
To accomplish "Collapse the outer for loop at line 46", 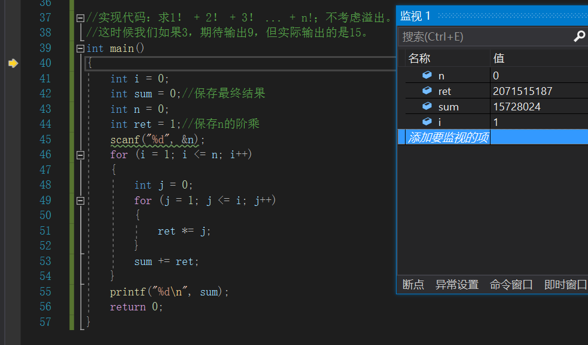I will [80, 155].
